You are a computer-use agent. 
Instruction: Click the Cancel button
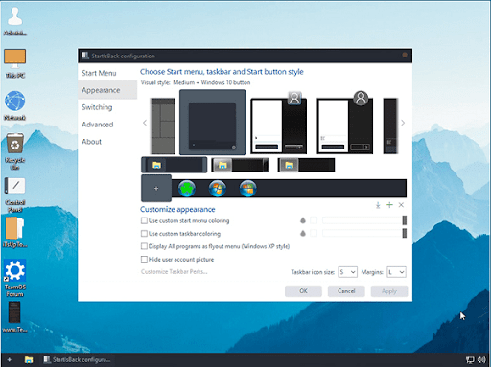[x=346, y=291]
